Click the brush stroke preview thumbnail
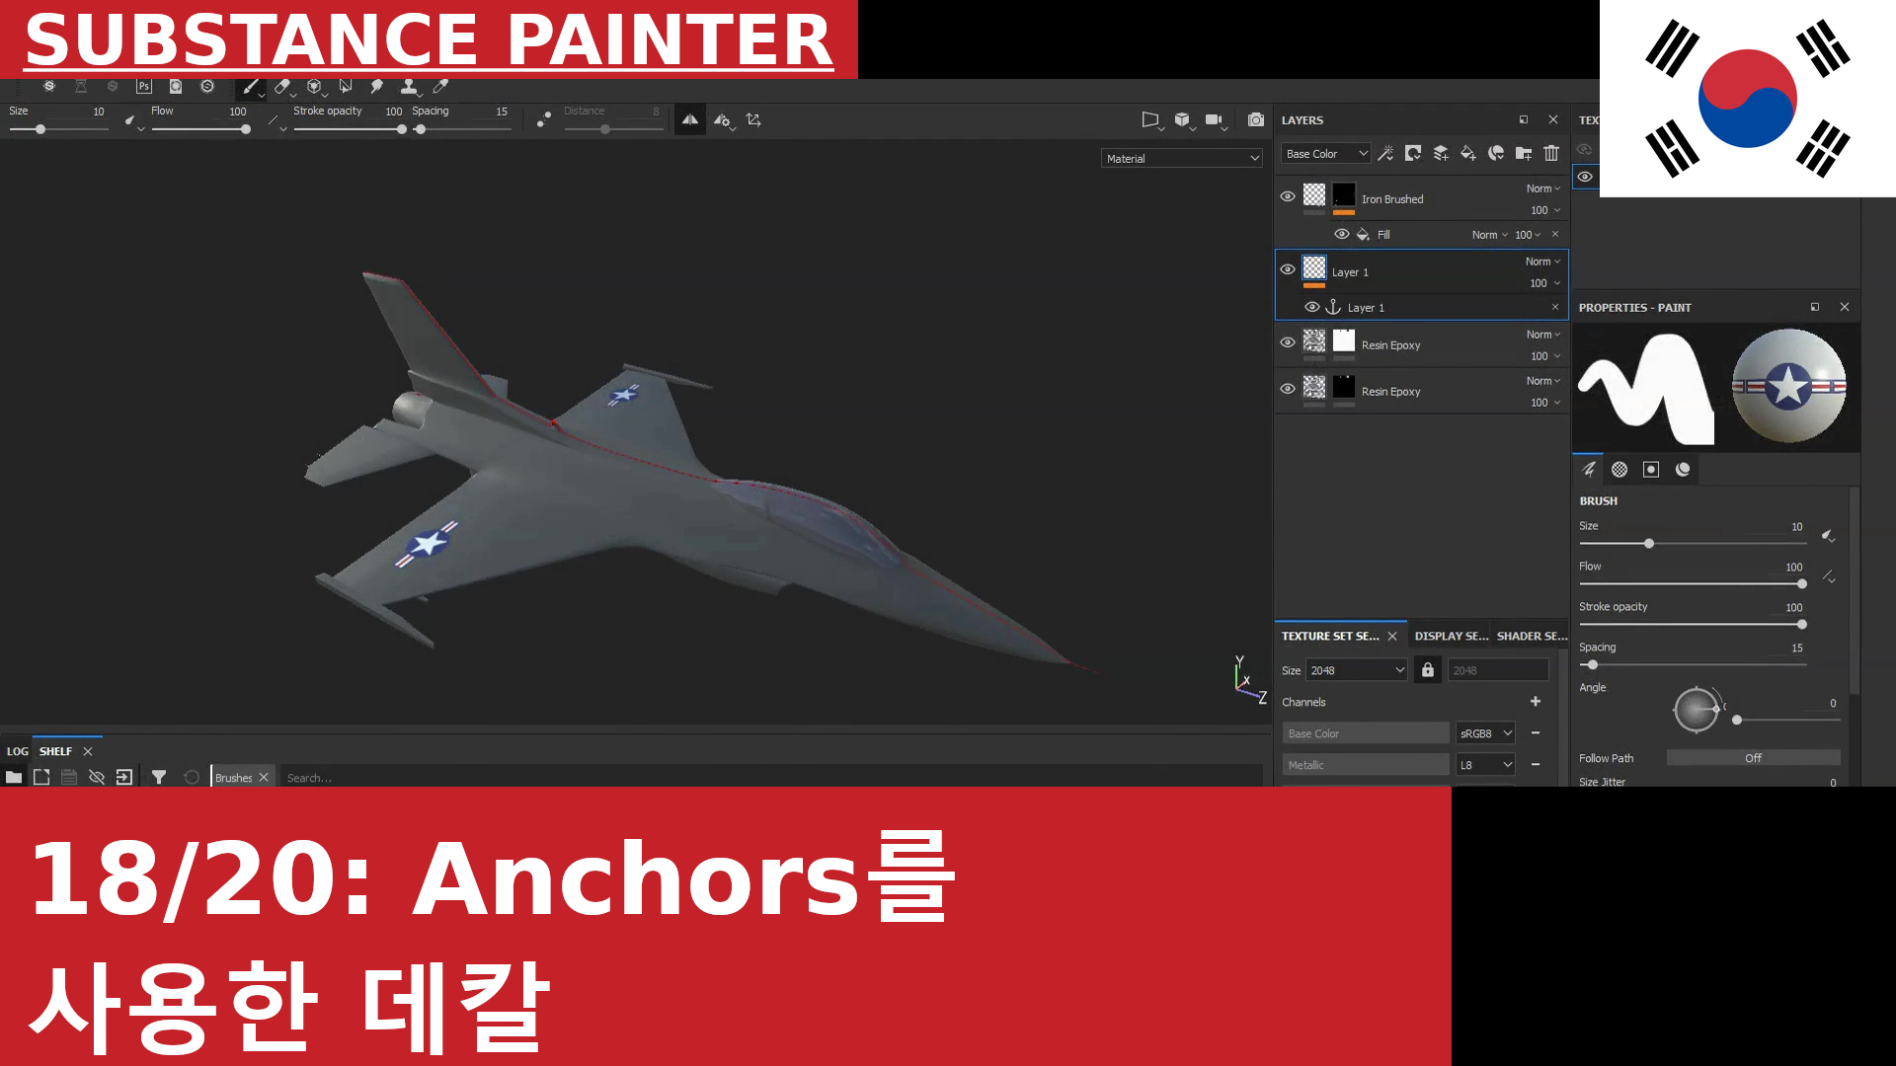The height and width of the screenshot is (1066, 1896). click(1645, 387)
